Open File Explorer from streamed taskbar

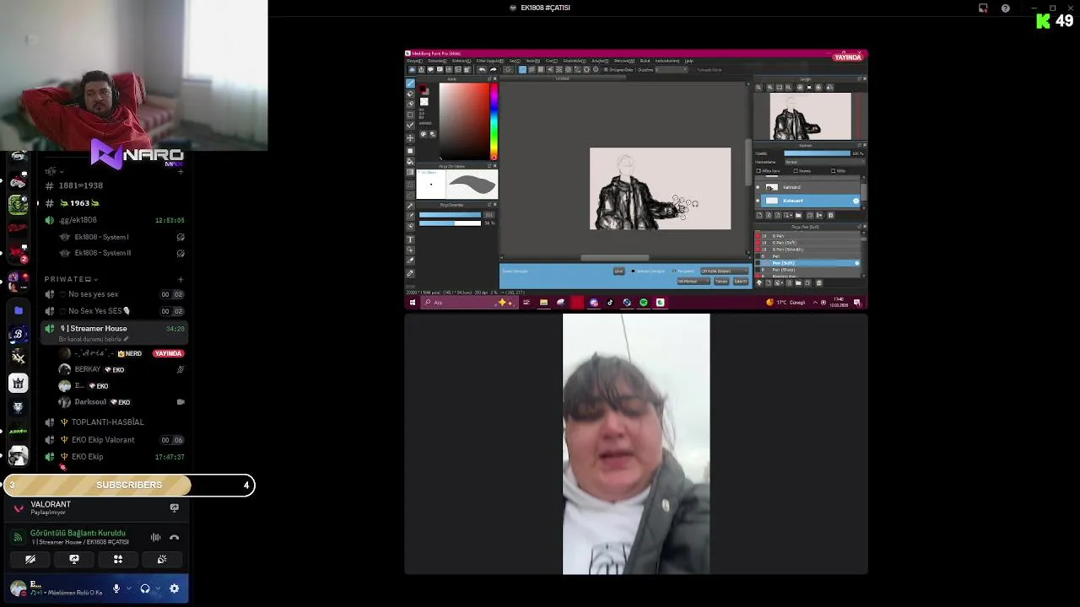click(x=543, y=302)
